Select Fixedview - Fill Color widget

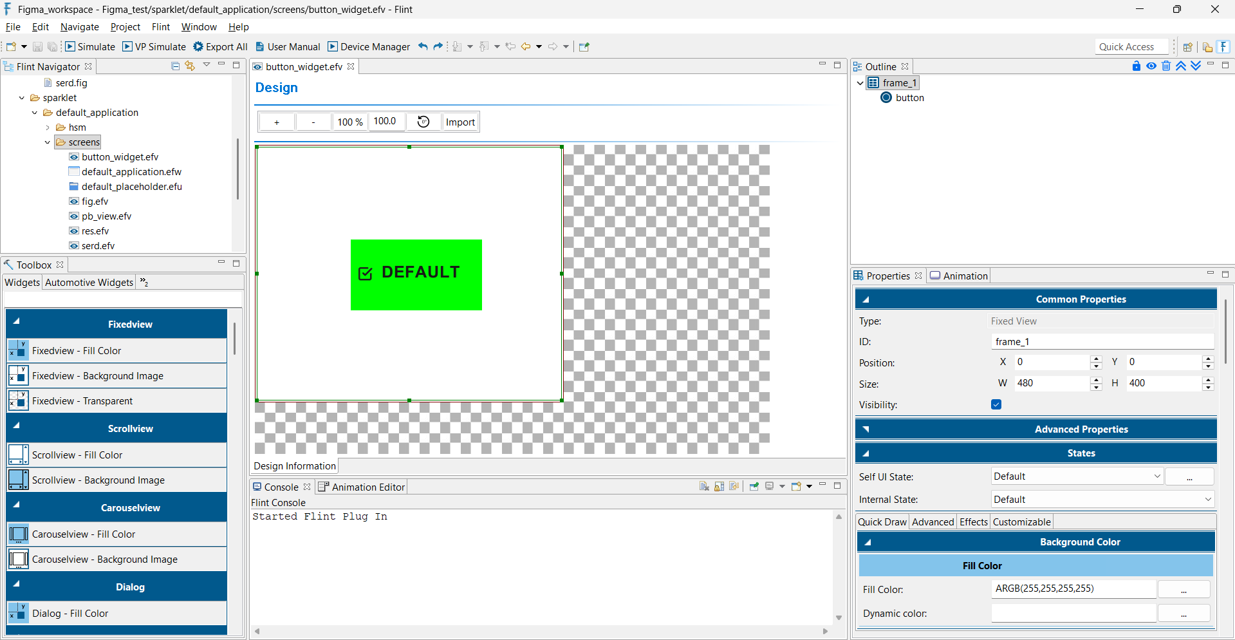118,351
